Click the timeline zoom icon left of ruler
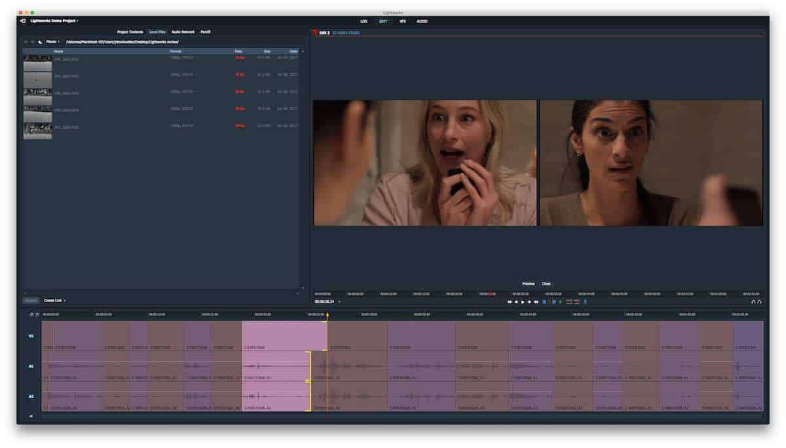Screen dimensions: 786x448 click(31, 315)
